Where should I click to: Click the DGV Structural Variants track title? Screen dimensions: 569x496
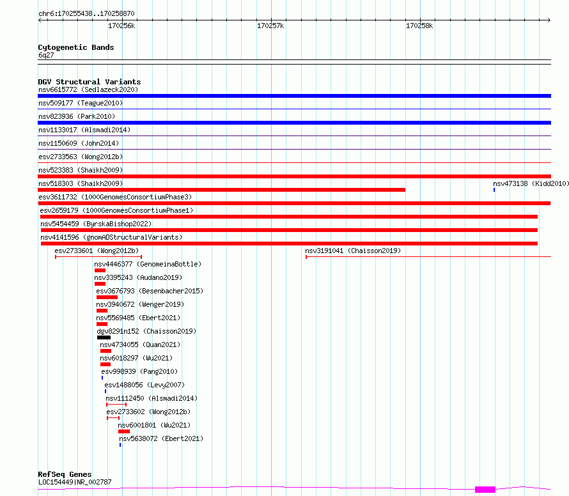(90, 82)
